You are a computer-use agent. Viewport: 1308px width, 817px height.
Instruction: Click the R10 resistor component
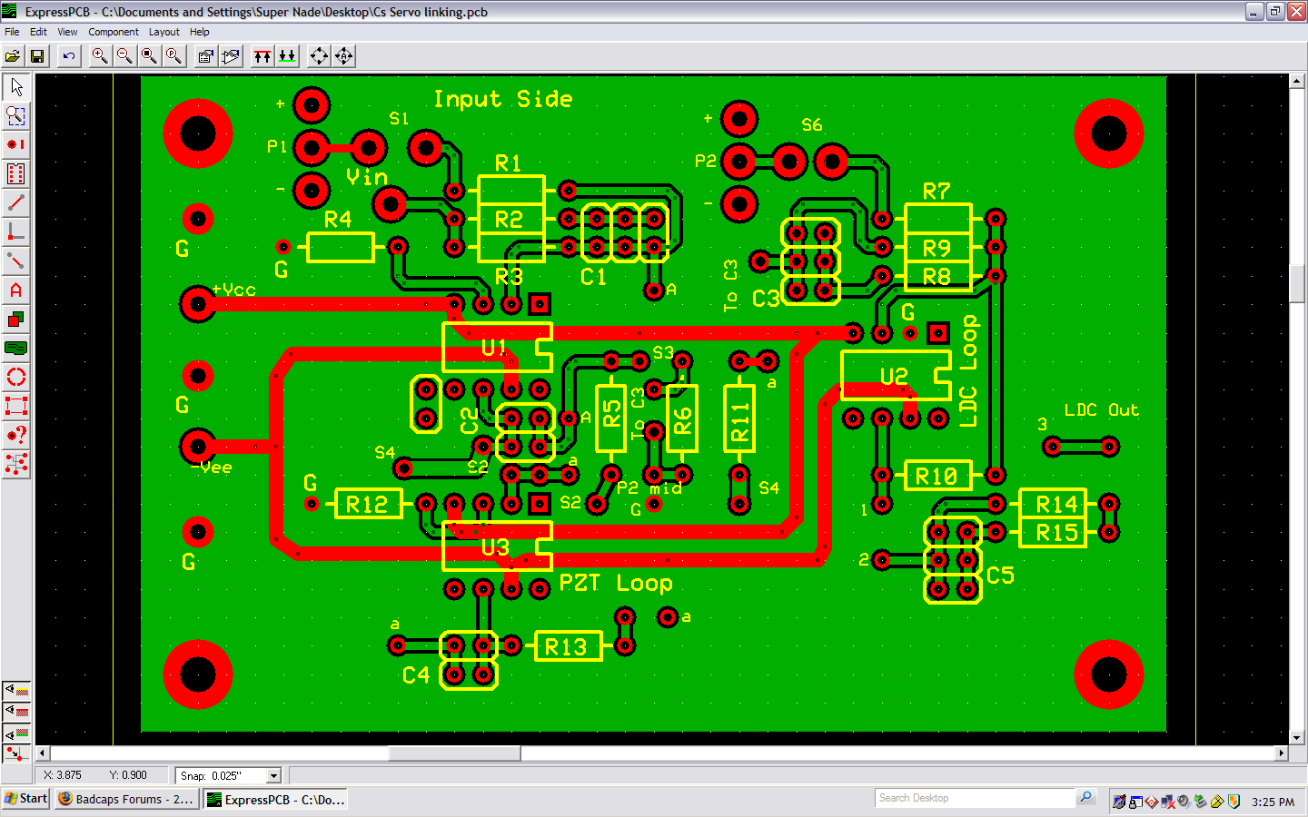(x=938, y=475)
